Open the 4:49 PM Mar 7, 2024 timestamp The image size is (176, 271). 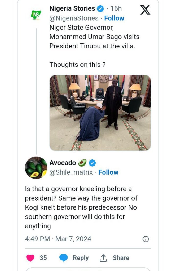(x=58, y=239)
